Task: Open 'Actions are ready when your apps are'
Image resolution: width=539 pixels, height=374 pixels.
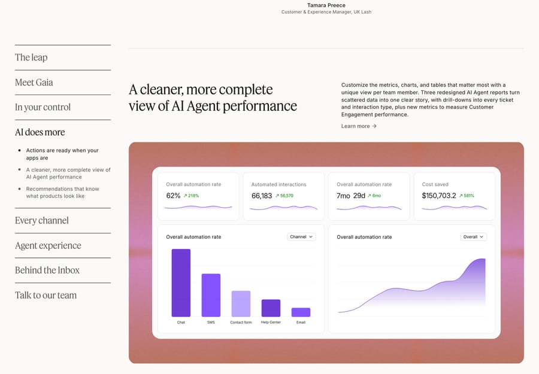Action: [x=62, y=154]
